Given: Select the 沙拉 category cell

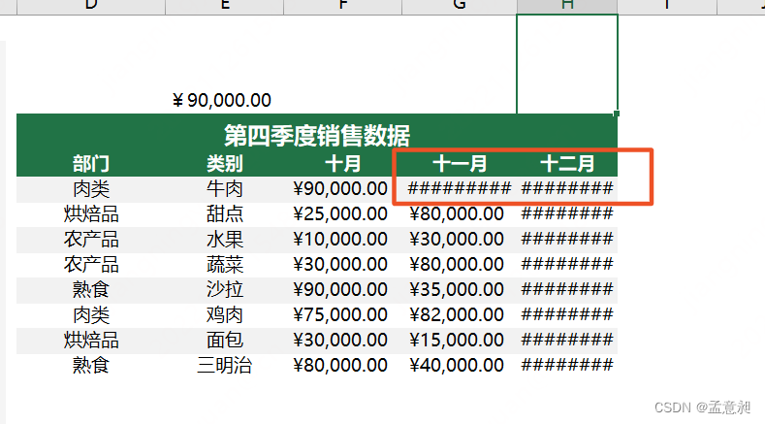Looking at the screenshot, I should coord(224,290).
